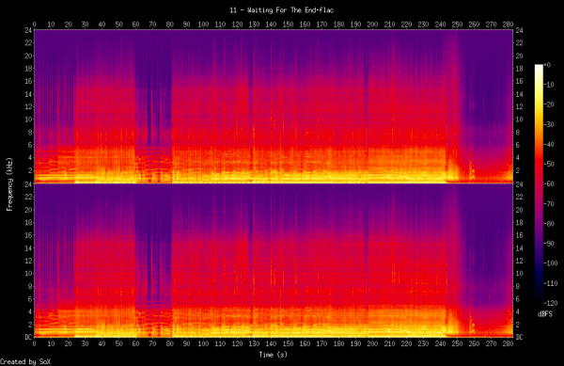The height and width of the screenshot is (366, 564).
Task: Click tick '280' on the bottom time axis
Action: tap(508, 343)
